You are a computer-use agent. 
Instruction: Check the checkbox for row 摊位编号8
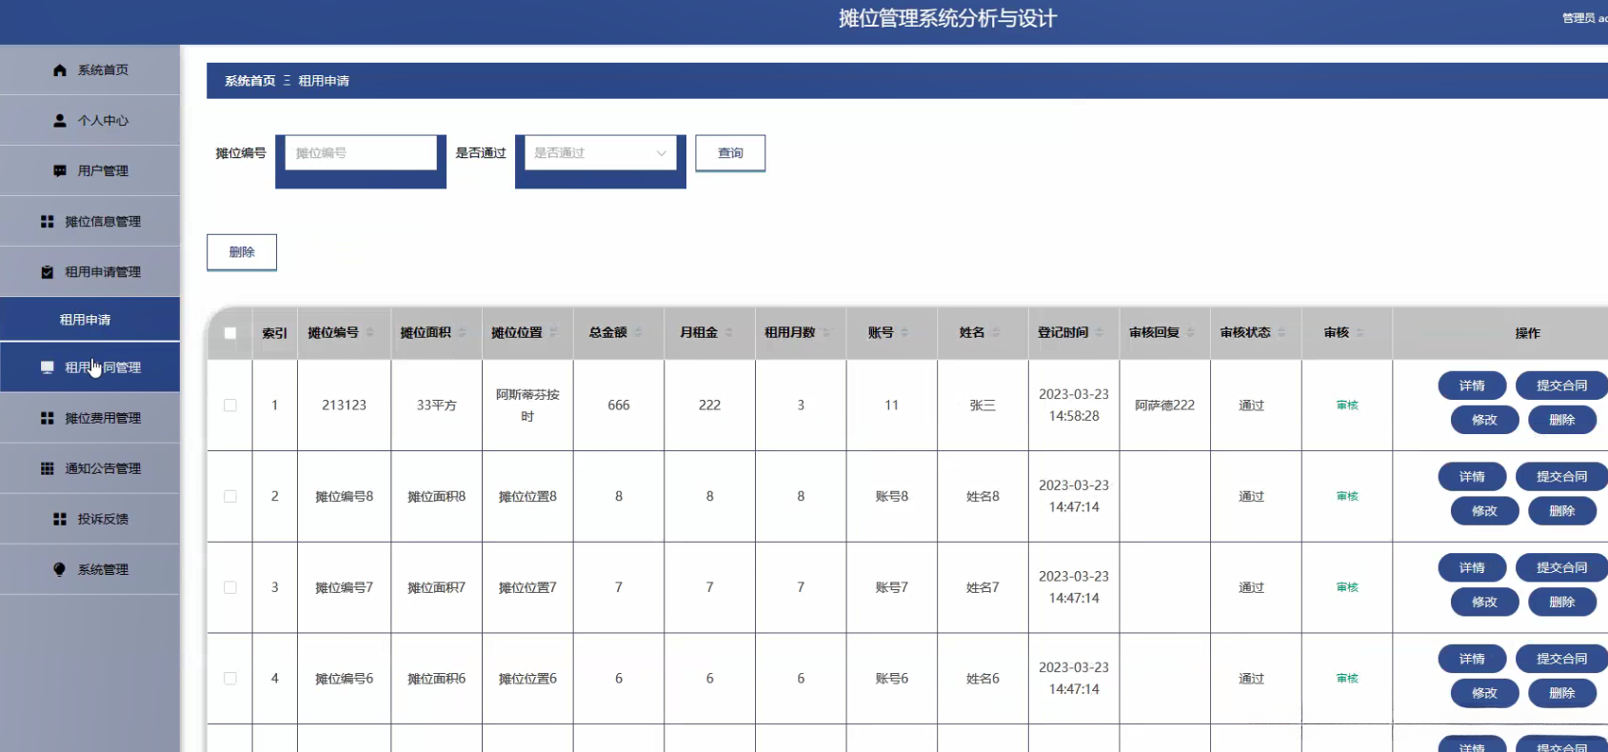(x=230, y=496)
